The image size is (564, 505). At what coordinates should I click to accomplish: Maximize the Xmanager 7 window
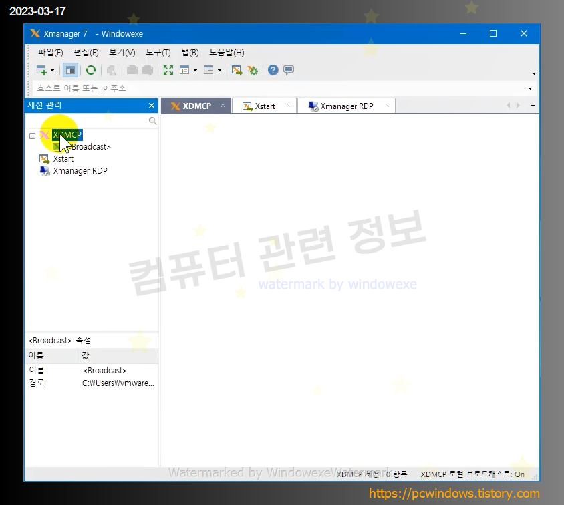click(493, 34)
